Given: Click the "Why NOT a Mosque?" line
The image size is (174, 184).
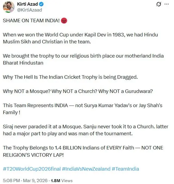Looking at the screenshot, I should pyautogui.click(x=78, y=91).
